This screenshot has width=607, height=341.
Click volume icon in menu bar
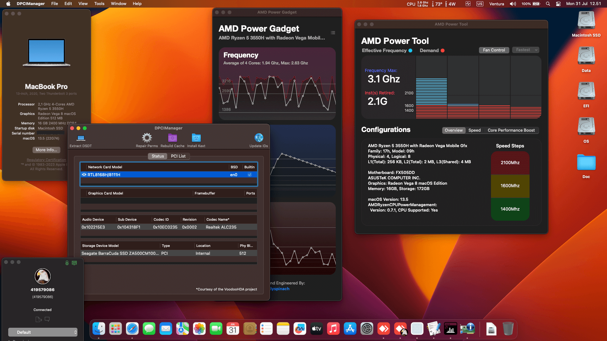click(513, 4)
